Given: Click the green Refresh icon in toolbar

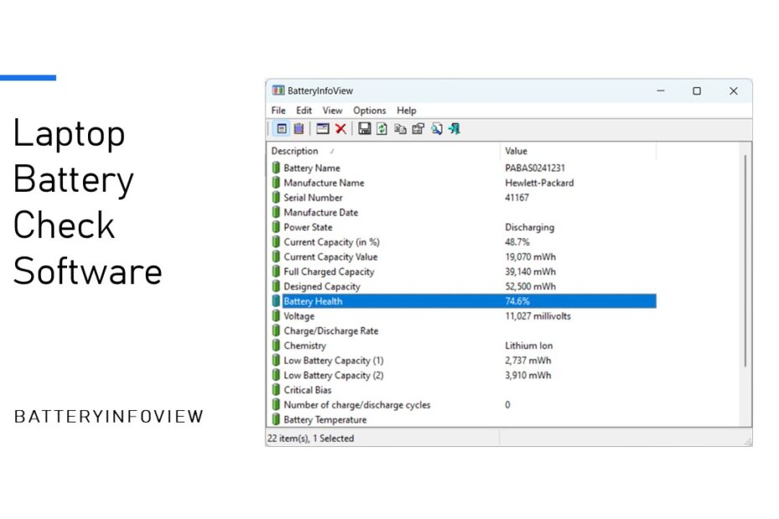Looking at the screenshot, I should pyautogui.click(x=382, y=129).
